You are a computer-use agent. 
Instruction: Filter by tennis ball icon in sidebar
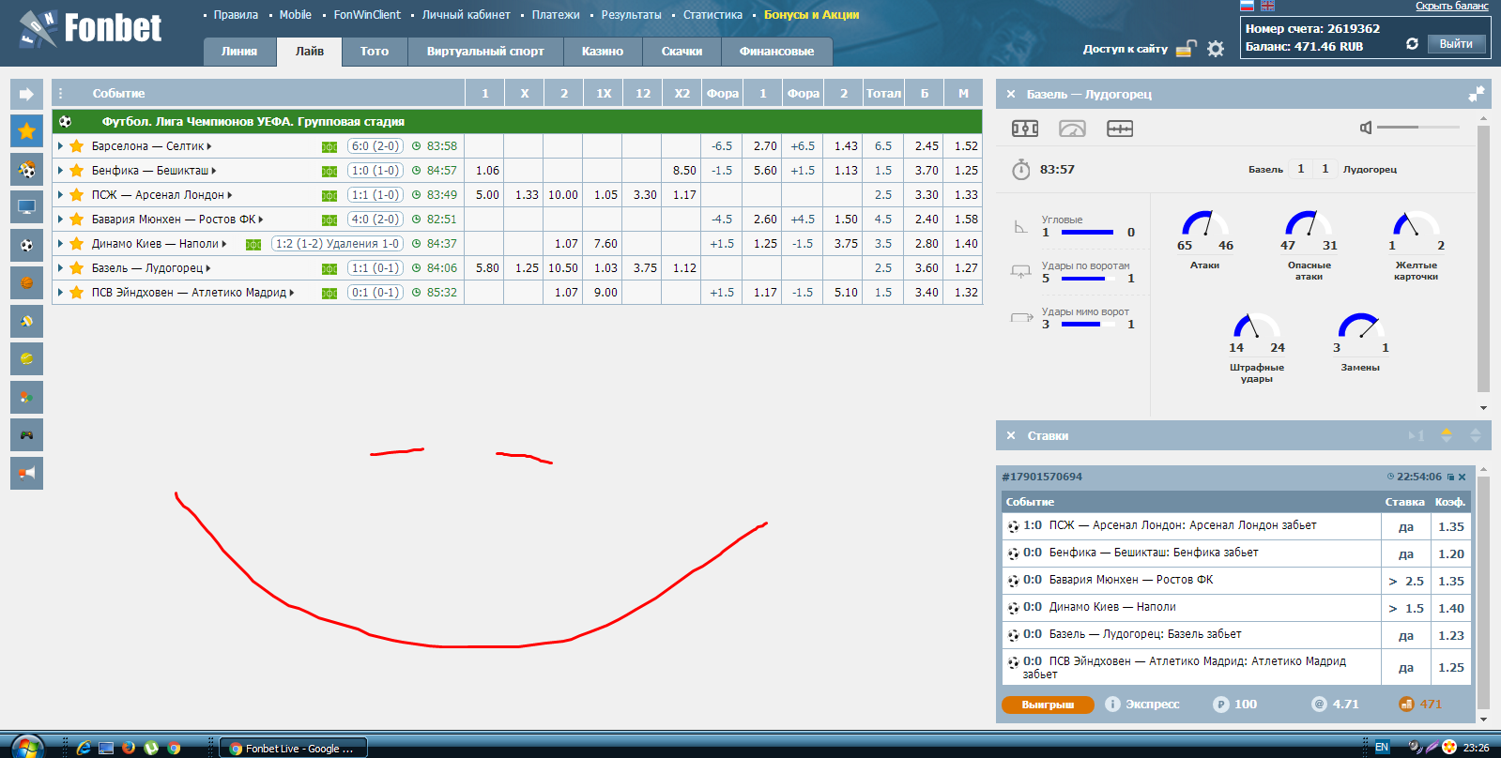coord(26,359)
